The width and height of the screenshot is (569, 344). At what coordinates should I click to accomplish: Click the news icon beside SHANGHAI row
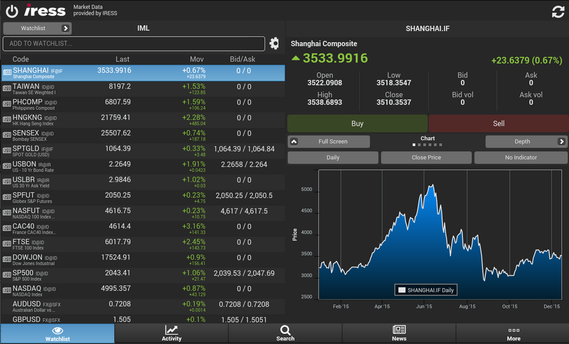point(7,72)
